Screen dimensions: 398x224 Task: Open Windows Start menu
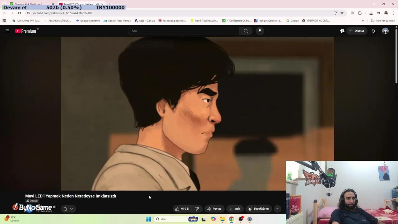(x=149, y=219)
